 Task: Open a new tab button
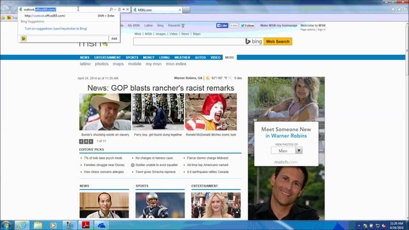coord(186,10)
